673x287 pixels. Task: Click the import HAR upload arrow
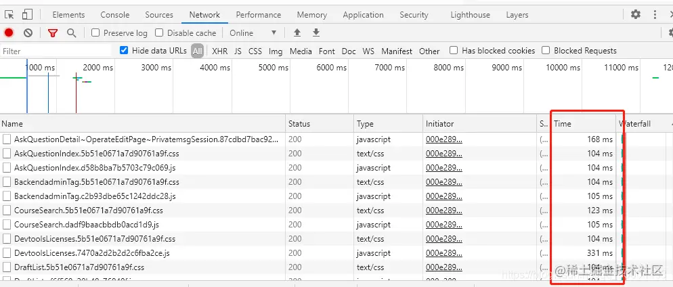pos(297,32)
